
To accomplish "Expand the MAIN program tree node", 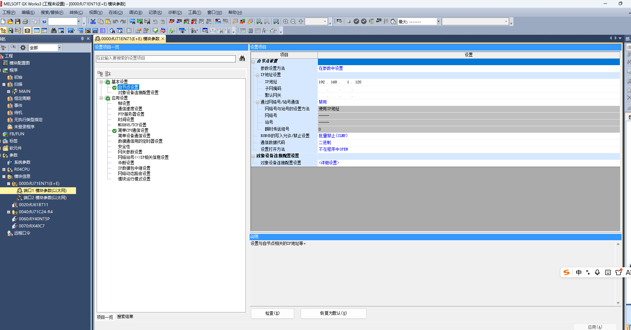I will (9, 91).
